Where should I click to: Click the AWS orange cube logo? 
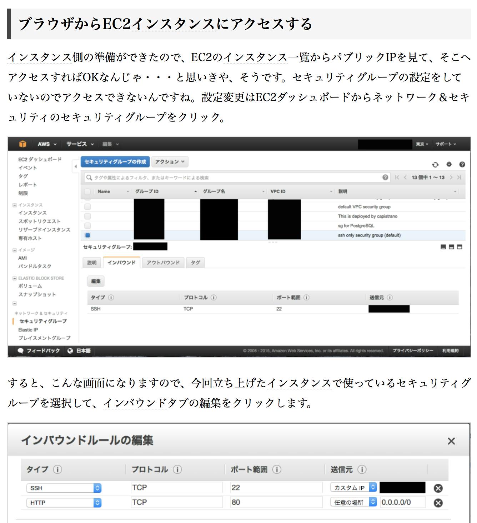(x=23, y=144)
